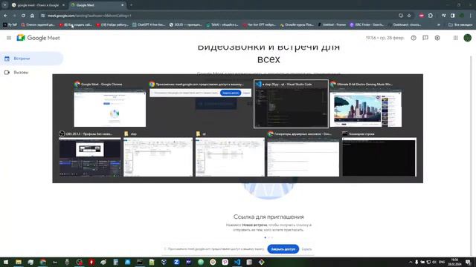This screenshot has width=476, height=267.
Task: Select the Командная строка window thumbnail
Action: [x=379, y=154]
